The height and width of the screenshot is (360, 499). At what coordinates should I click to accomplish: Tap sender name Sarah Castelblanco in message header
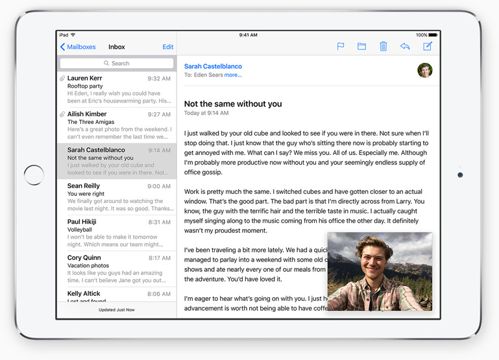tap(213, 66)
